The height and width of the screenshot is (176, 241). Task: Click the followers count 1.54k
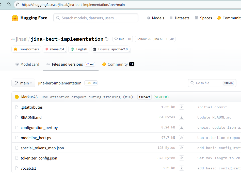tap(170, 39)
